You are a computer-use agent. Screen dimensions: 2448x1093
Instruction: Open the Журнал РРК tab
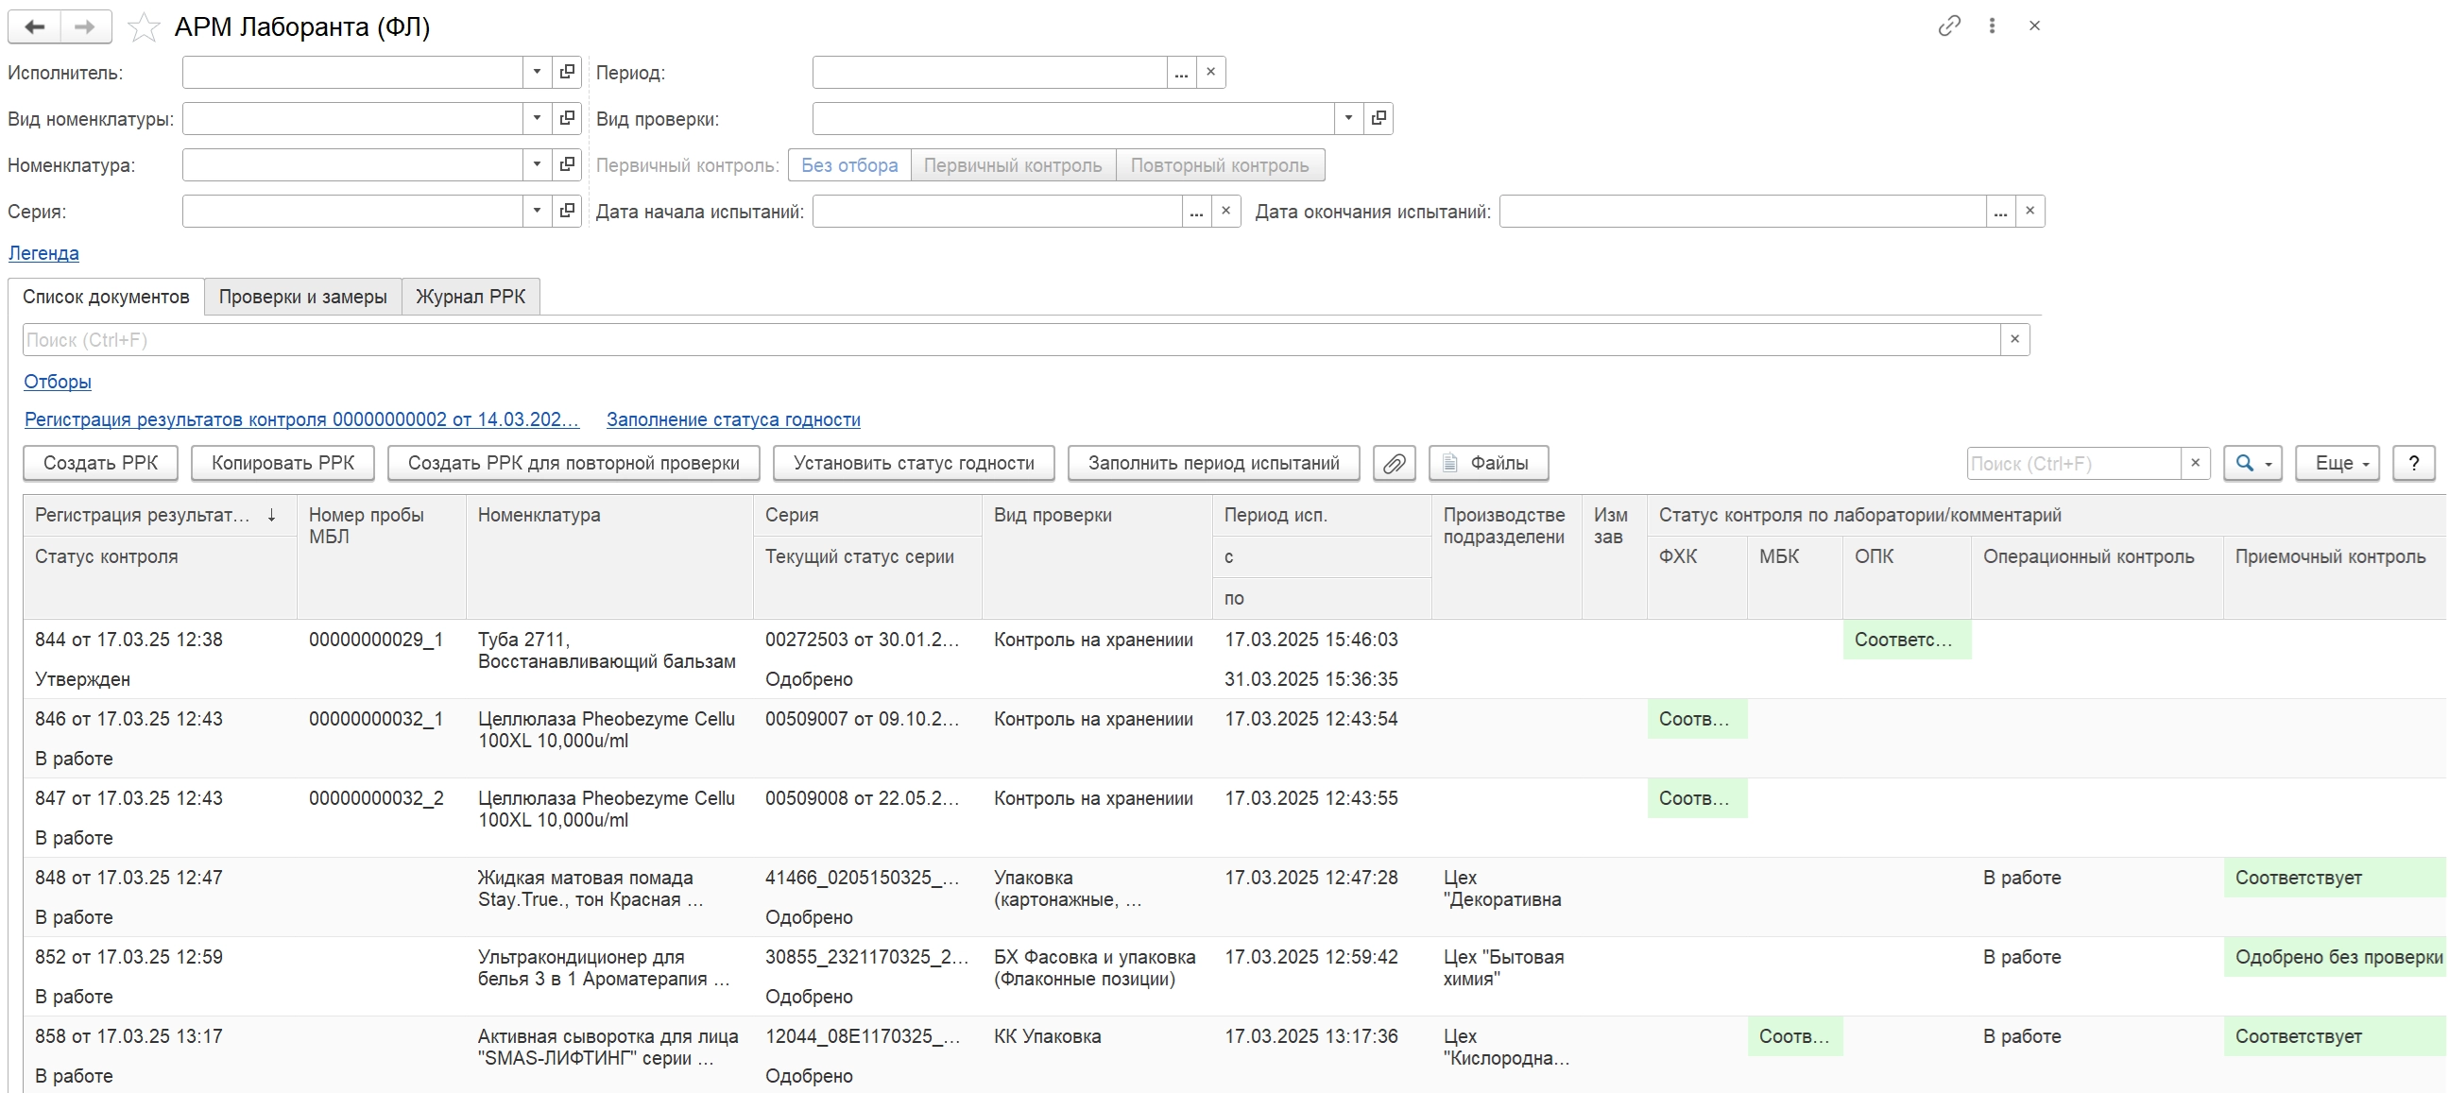471,297
